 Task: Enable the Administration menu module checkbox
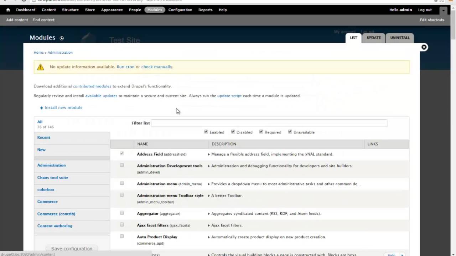click(122, 183)
